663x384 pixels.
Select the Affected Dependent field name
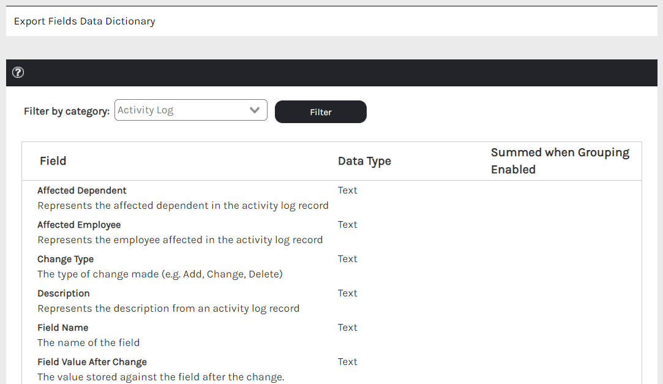point(82,190)
